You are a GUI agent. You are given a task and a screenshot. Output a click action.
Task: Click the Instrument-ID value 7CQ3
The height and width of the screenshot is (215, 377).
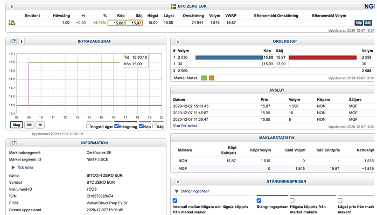(92, 189)
